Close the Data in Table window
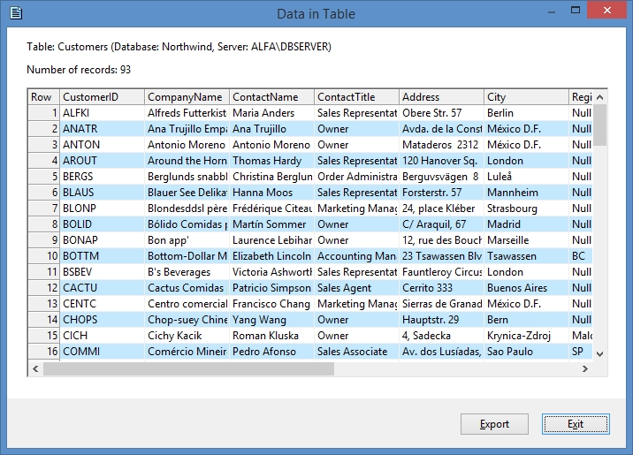Screen dimensions: 633x455 pyautogui.click(x=606, y=10)
